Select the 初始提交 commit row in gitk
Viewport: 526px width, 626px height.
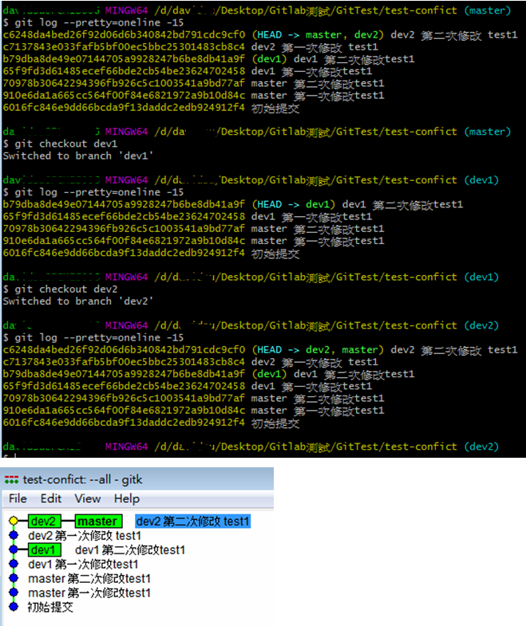[x=52, y=607]
